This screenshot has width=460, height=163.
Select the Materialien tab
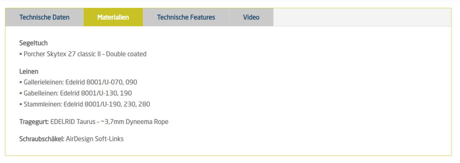(113, 17)
